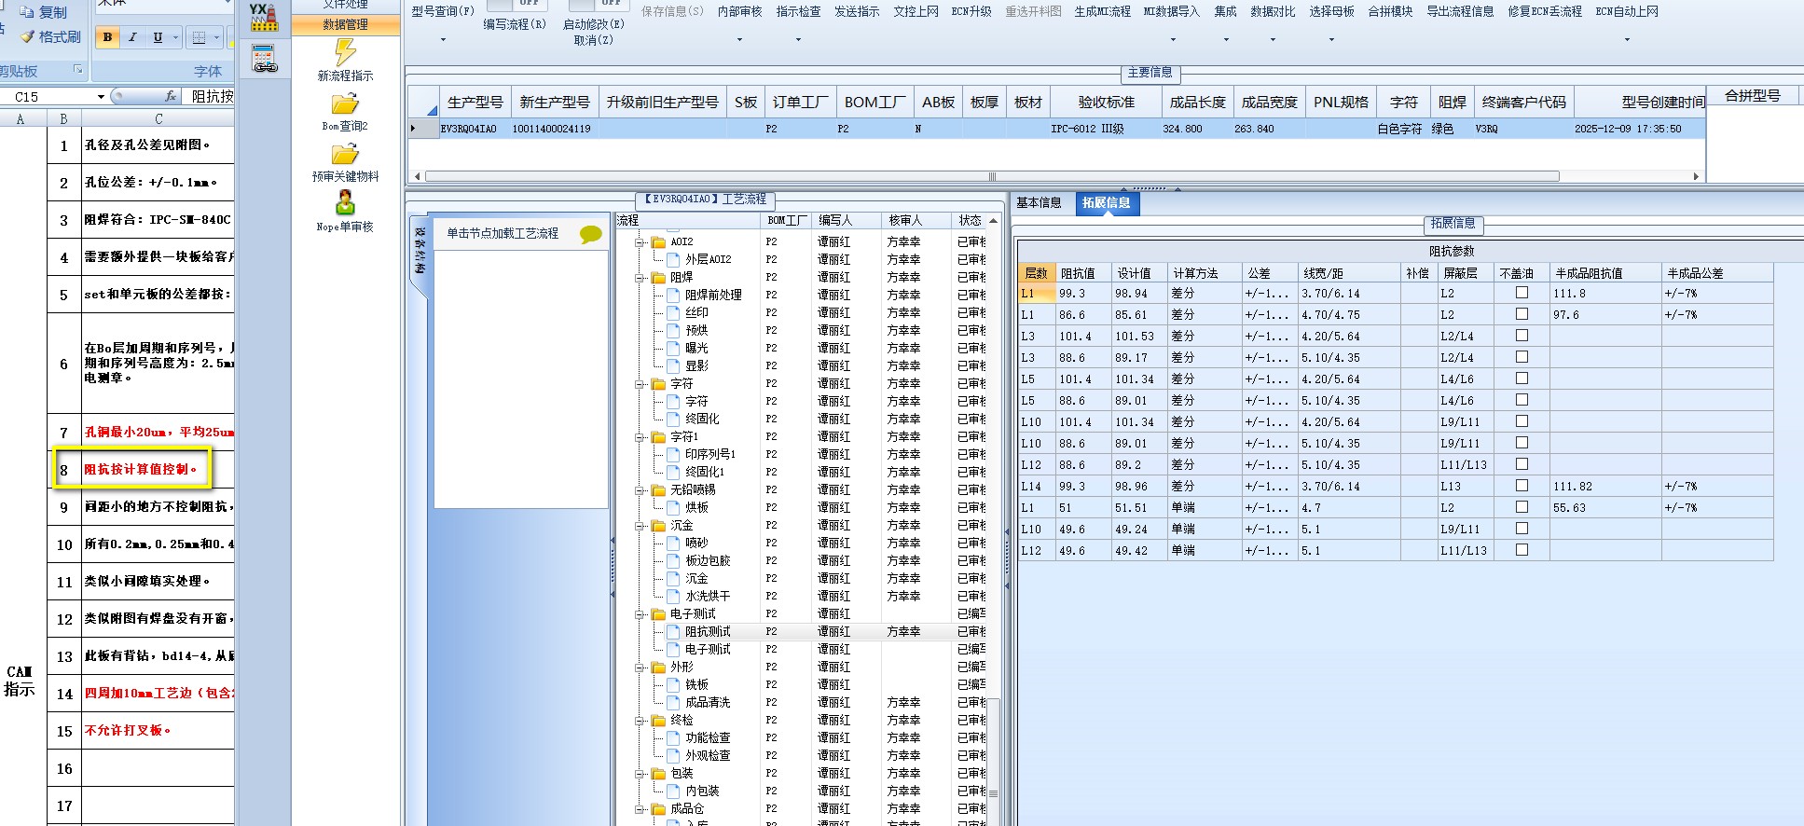1804x826 pixels.
Task: Click the yellow speech bubble icon
Action: pyautogui.click(x=590, y=234)
